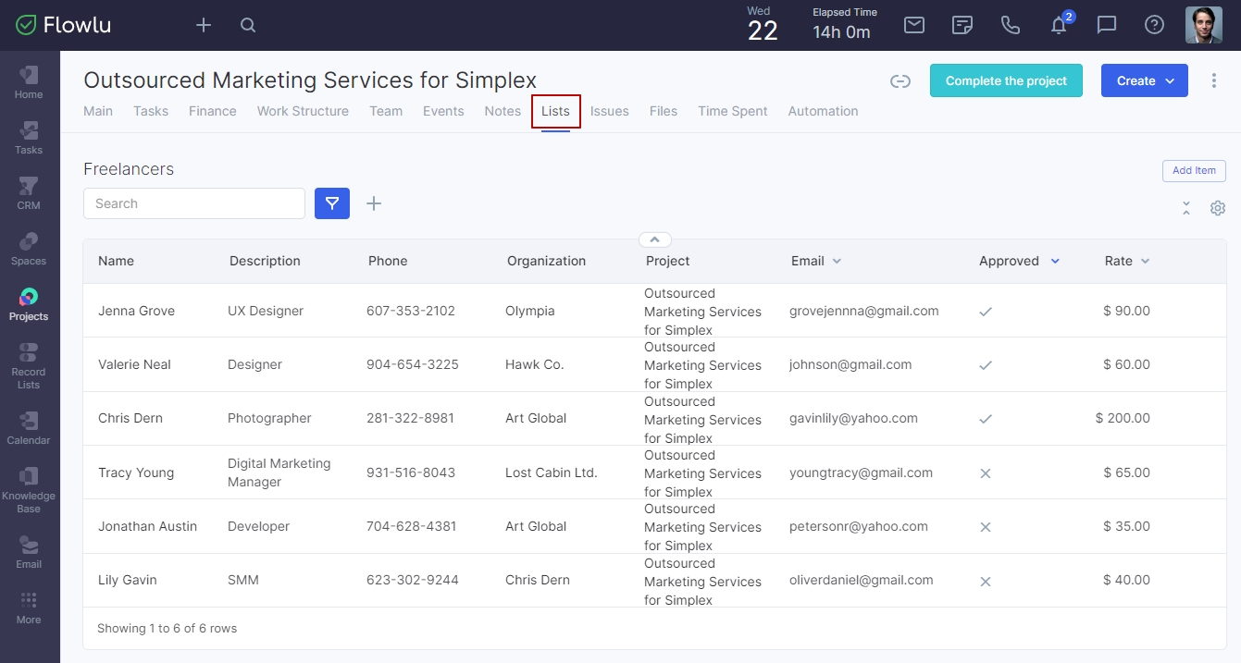This screenshot has width=1241, height=663.
Task: Switch to the Main tab
Action: coord(98,111)
